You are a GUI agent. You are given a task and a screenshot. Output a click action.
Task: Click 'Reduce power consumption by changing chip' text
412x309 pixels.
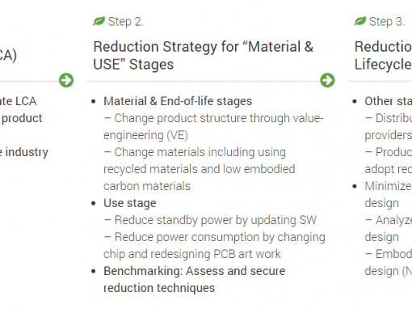tap(214, 246)
